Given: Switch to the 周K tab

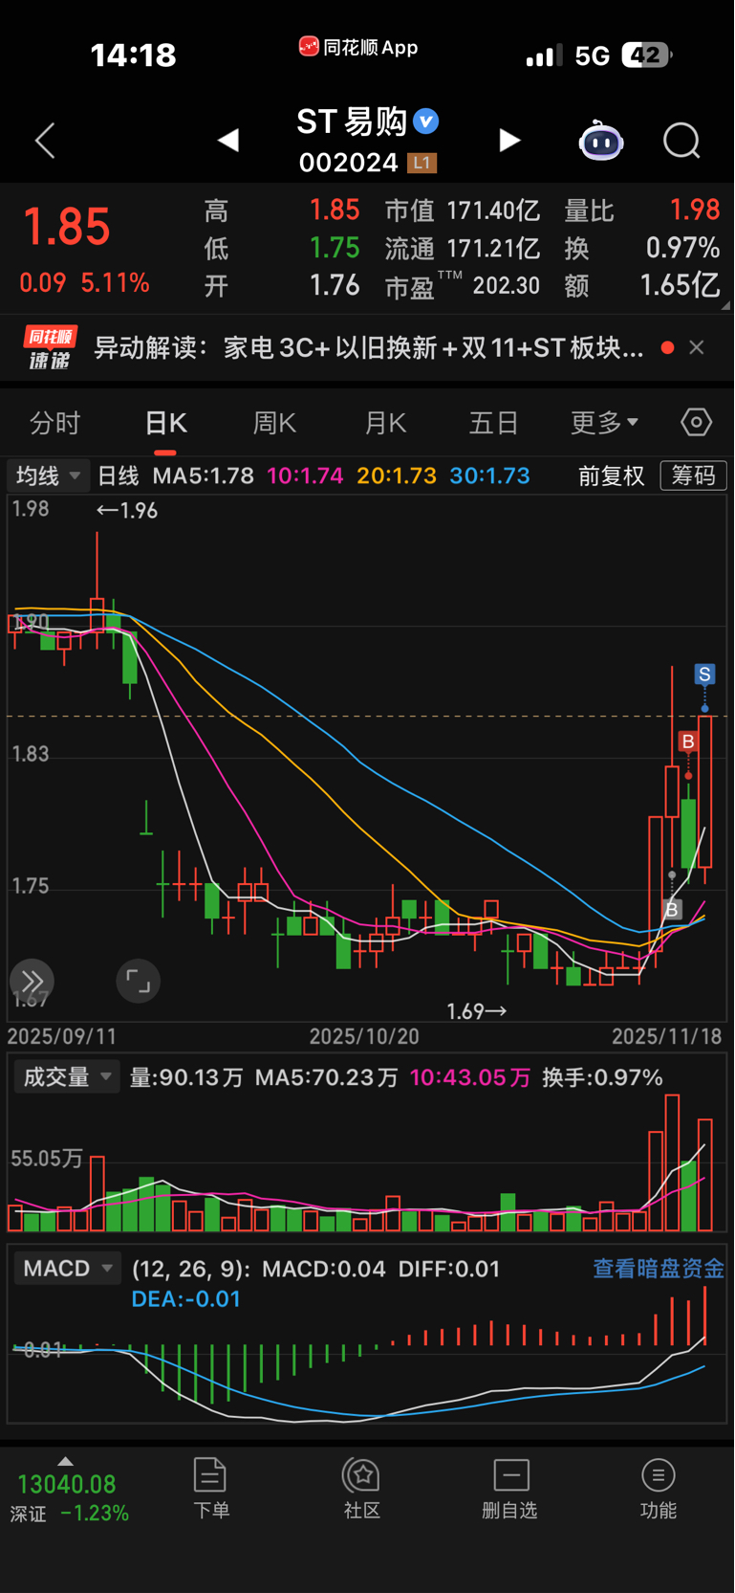Looking at the screenshot, I should (x=274, y=423).
